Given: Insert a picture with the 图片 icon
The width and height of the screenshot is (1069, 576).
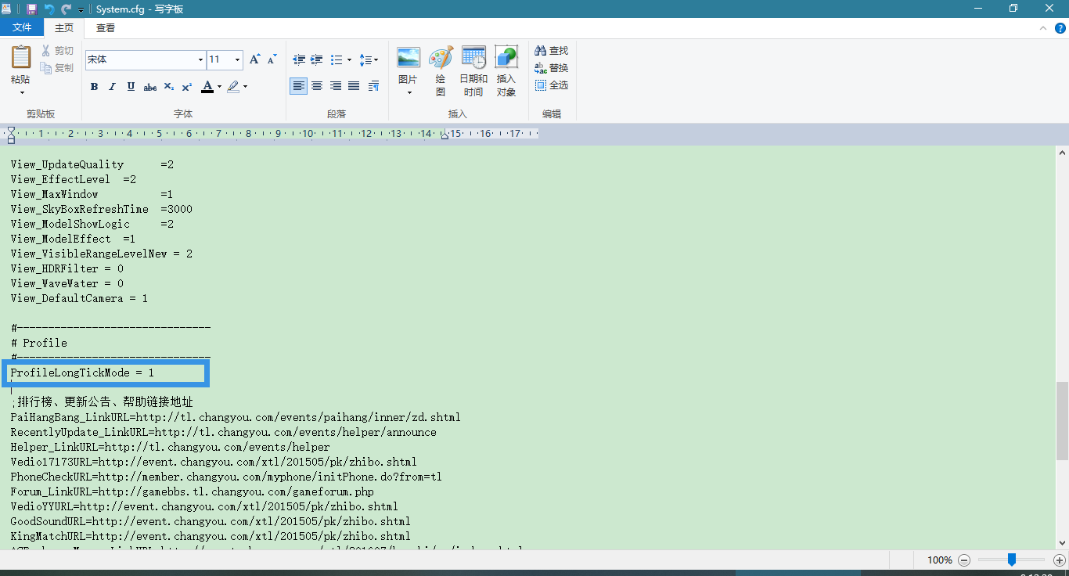Looking at the screenshot, I should click(409, 58).
